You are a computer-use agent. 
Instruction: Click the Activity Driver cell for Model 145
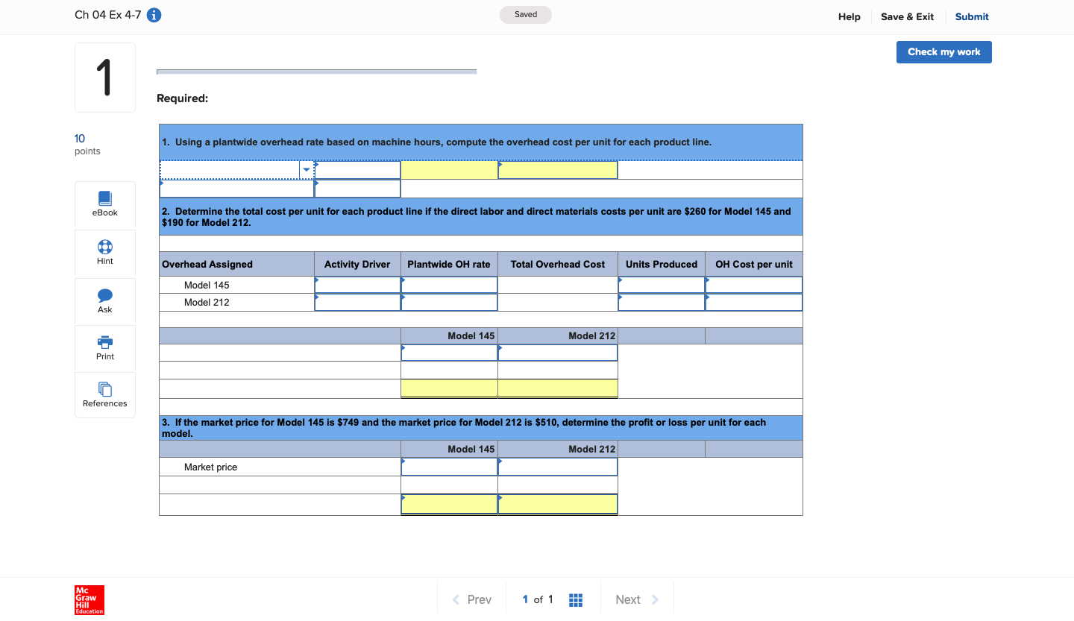tap(357, 285)
